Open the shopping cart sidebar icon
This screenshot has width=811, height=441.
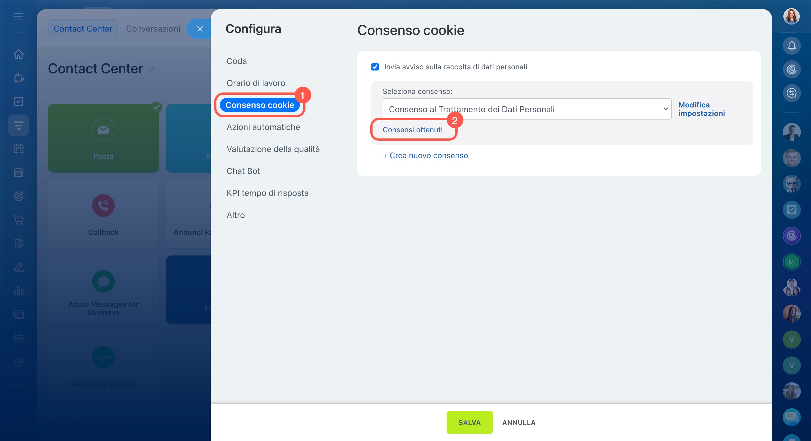[x=19, y=220]
